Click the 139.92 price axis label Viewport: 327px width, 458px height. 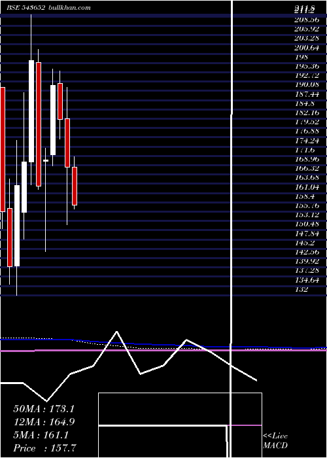[307, 262]
